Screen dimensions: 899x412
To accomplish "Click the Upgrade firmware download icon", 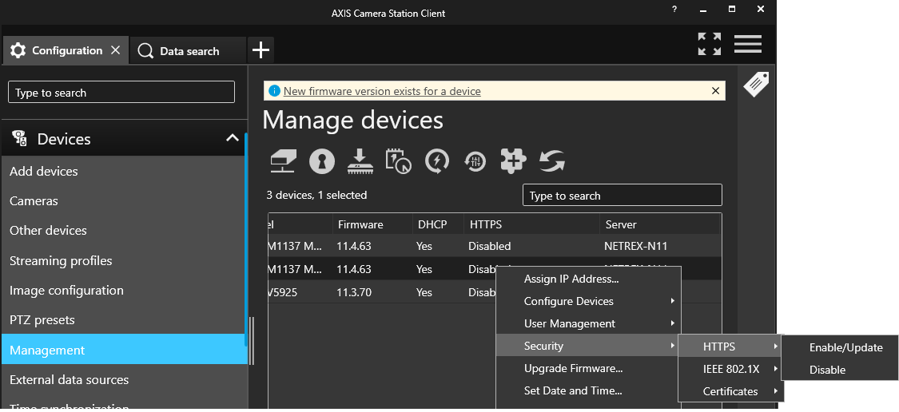I will [360, 161].
